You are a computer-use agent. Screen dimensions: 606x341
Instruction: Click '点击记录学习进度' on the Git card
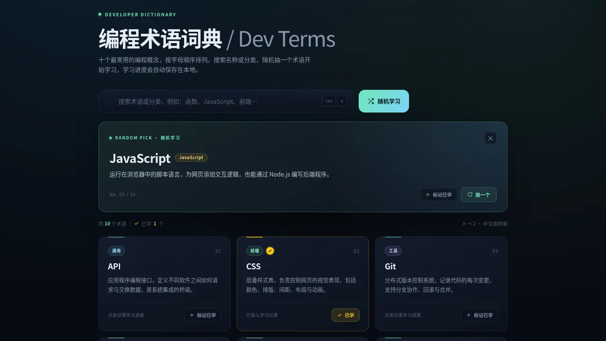pyautogui.click(x=403, y=315)
